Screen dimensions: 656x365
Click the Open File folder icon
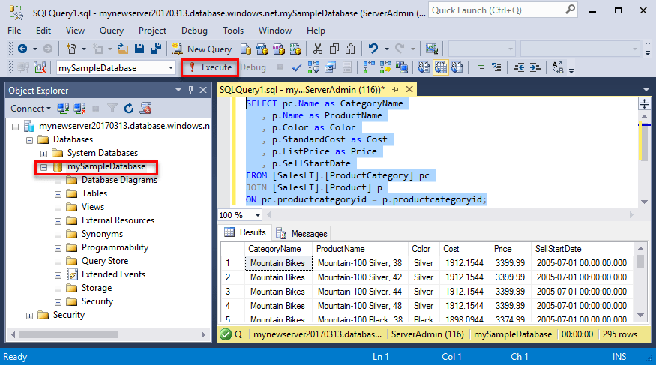[123, 49]
